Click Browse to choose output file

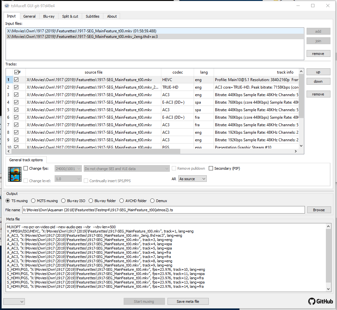click(318, 210)
